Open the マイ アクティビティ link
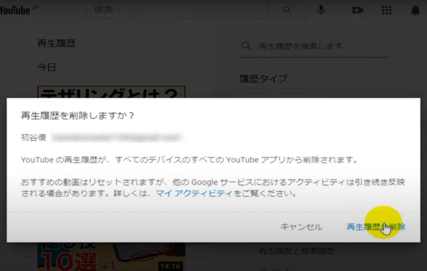The width and height of the screenshot is (427, 271). (194, 193)
